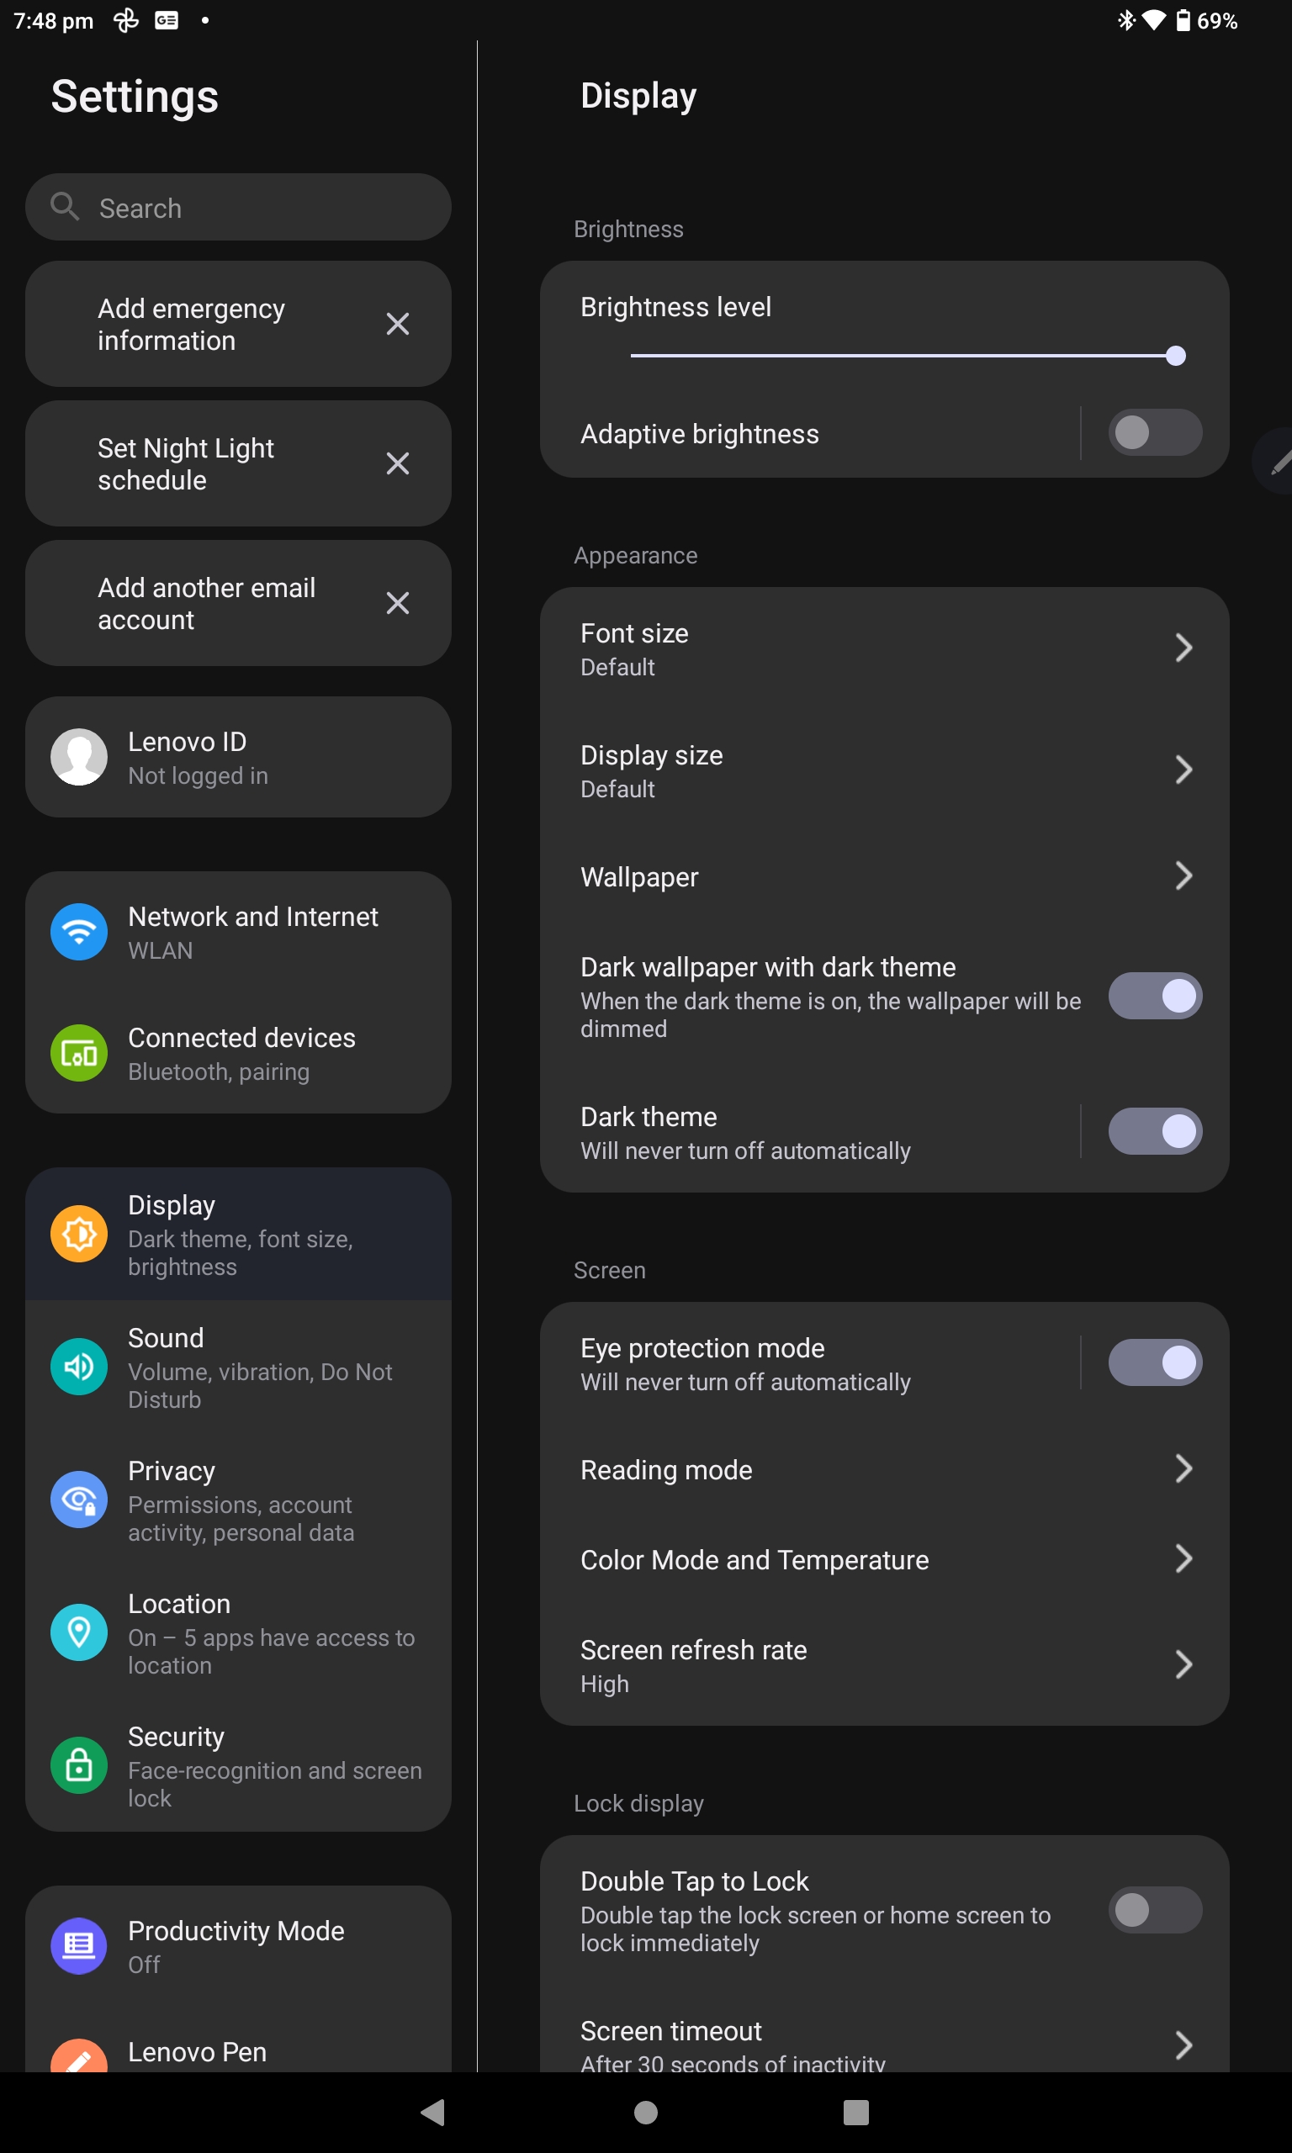Screen dimensions: 1292x2153
Task: Select the Sound settings speaker icon
Action: [78, 1367]
